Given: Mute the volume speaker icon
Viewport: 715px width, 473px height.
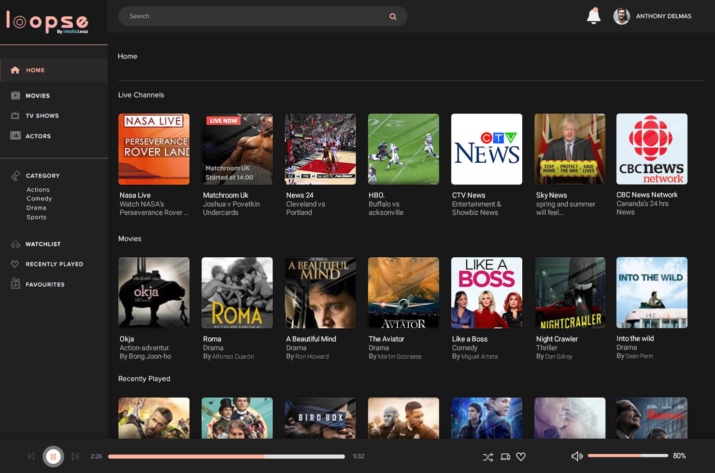Looking at the screenshot, I should tap(577, 456).
